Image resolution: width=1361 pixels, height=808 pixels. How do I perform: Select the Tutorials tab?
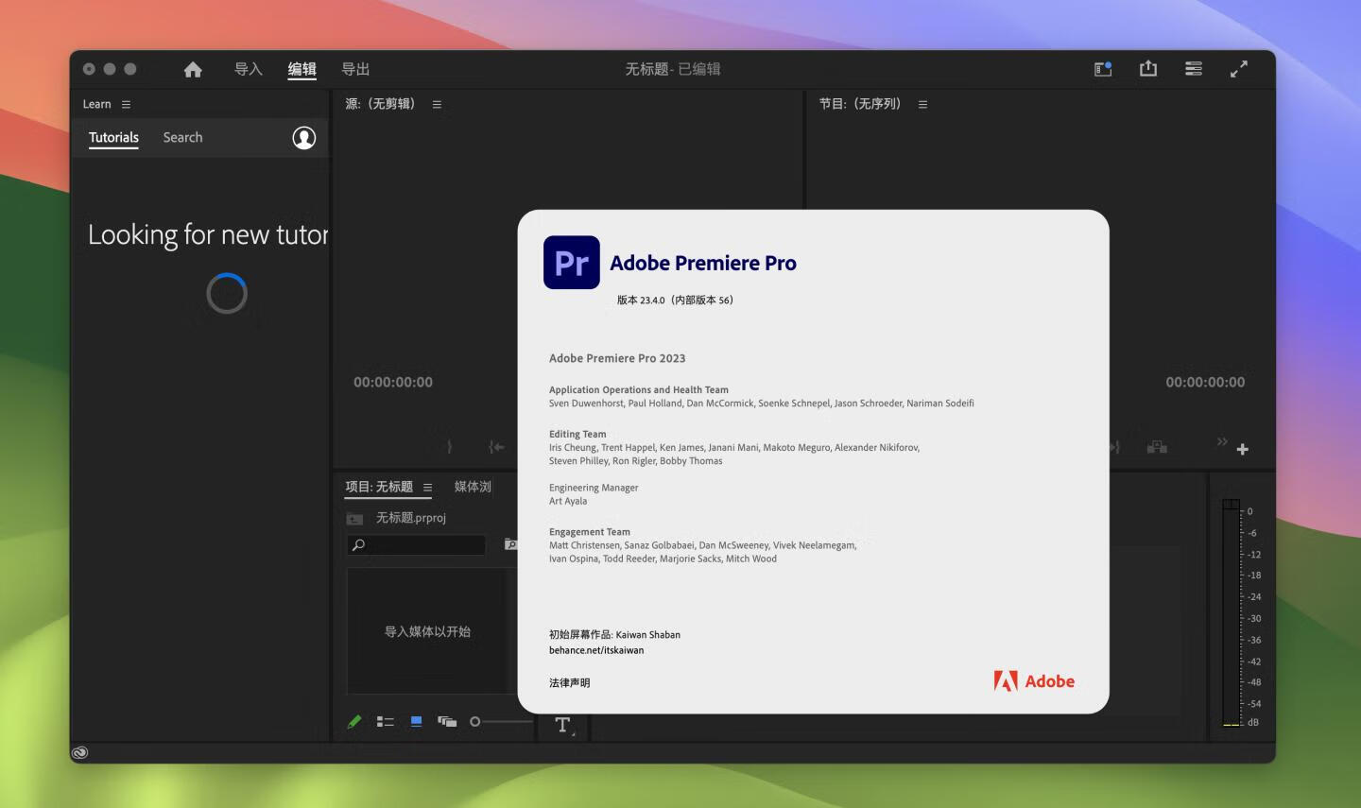point(113,138)
